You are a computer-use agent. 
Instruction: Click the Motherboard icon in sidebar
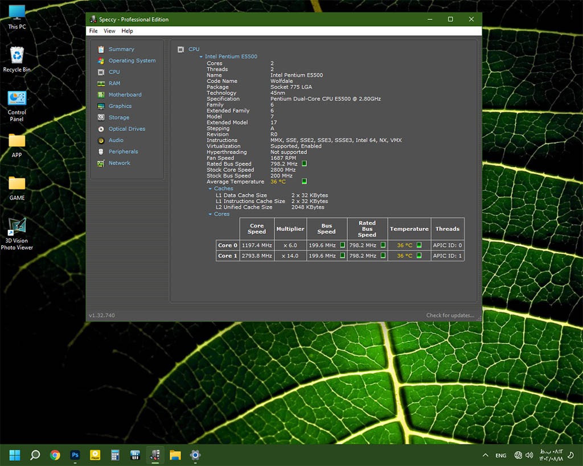[101, 95]
